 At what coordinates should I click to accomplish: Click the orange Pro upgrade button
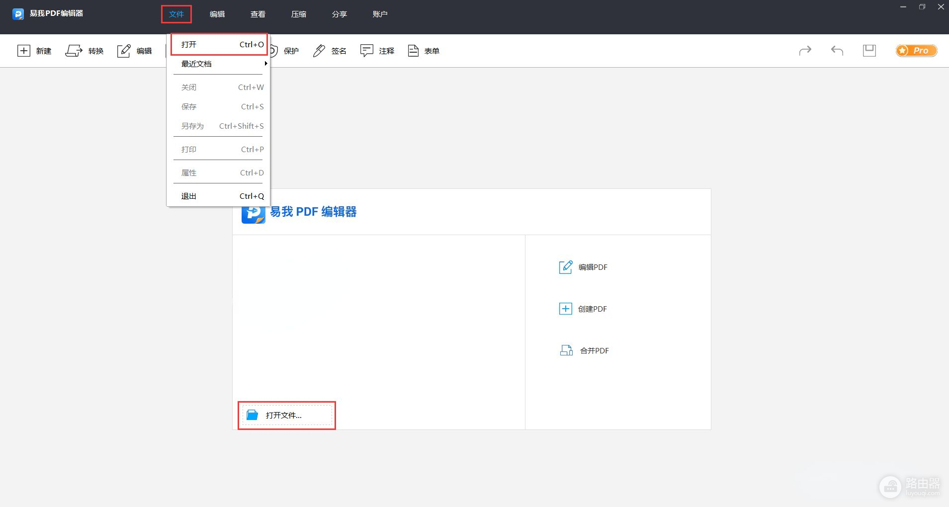pyautogui.click(x=916, y=51)
